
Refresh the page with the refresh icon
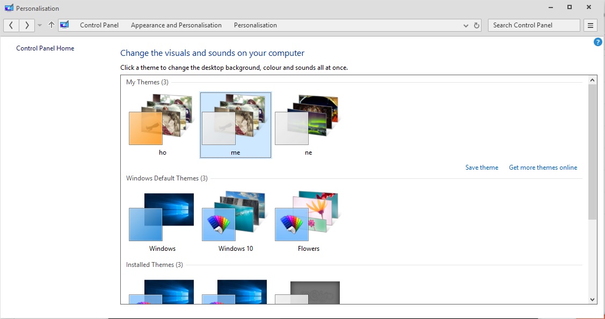click(477, 25)
